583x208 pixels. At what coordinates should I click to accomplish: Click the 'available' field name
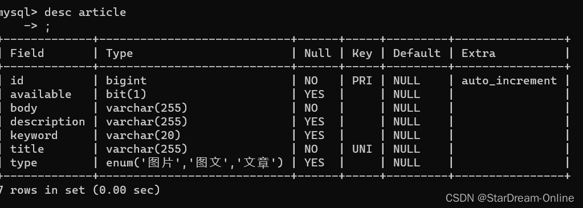click(40, 94)
